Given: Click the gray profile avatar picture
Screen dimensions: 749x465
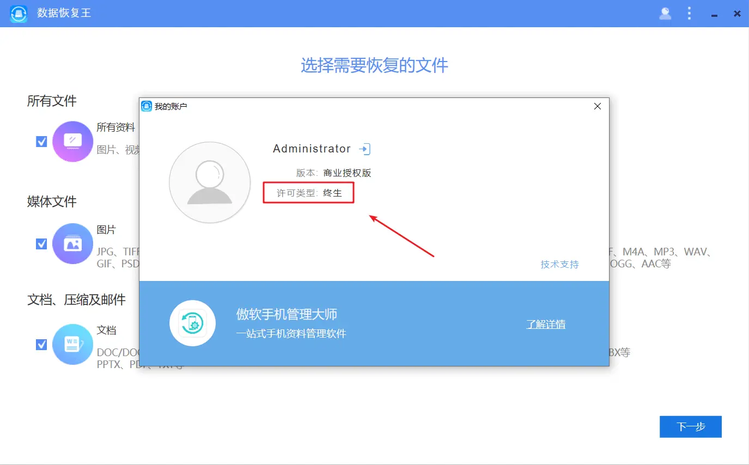Looking at the screenshot, I should pyautogui.click(x=210, y=182).
